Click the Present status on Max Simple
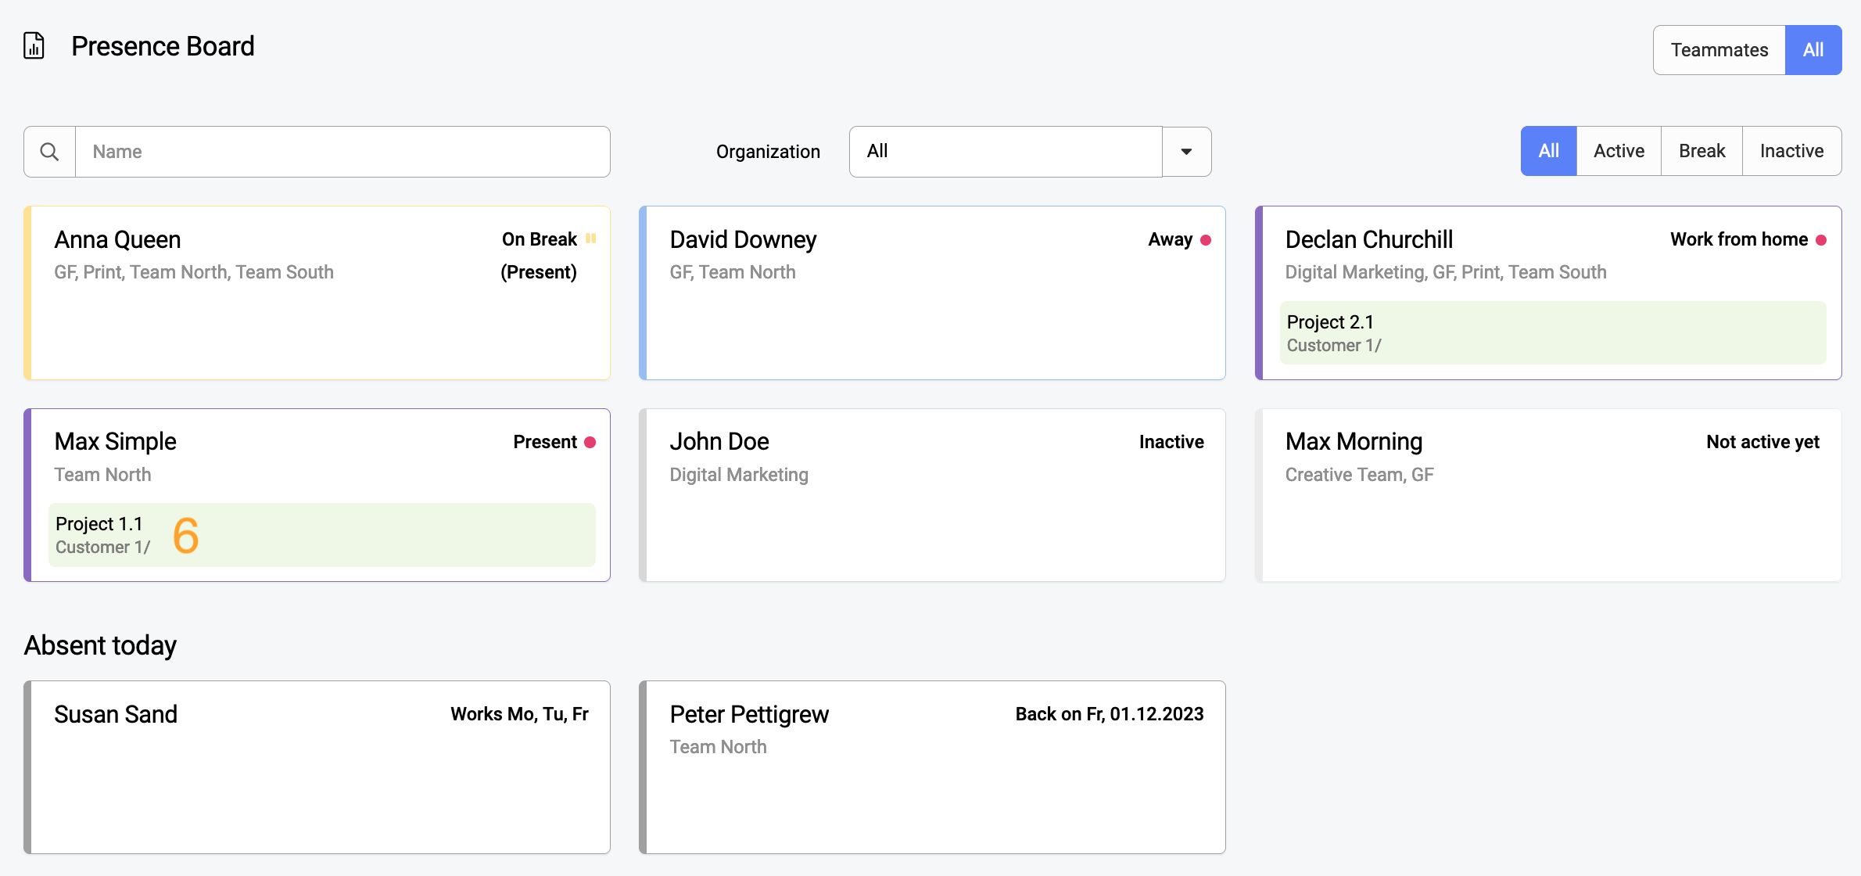Image resolution: width=1861 pixels, height=876 pixels. pyautogui.click(x=545, y=442)
